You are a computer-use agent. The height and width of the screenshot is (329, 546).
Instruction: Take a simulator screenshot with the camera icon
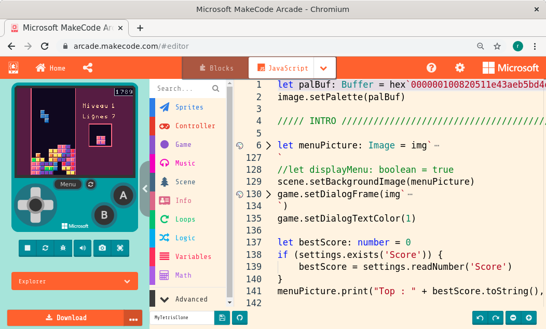102,248
